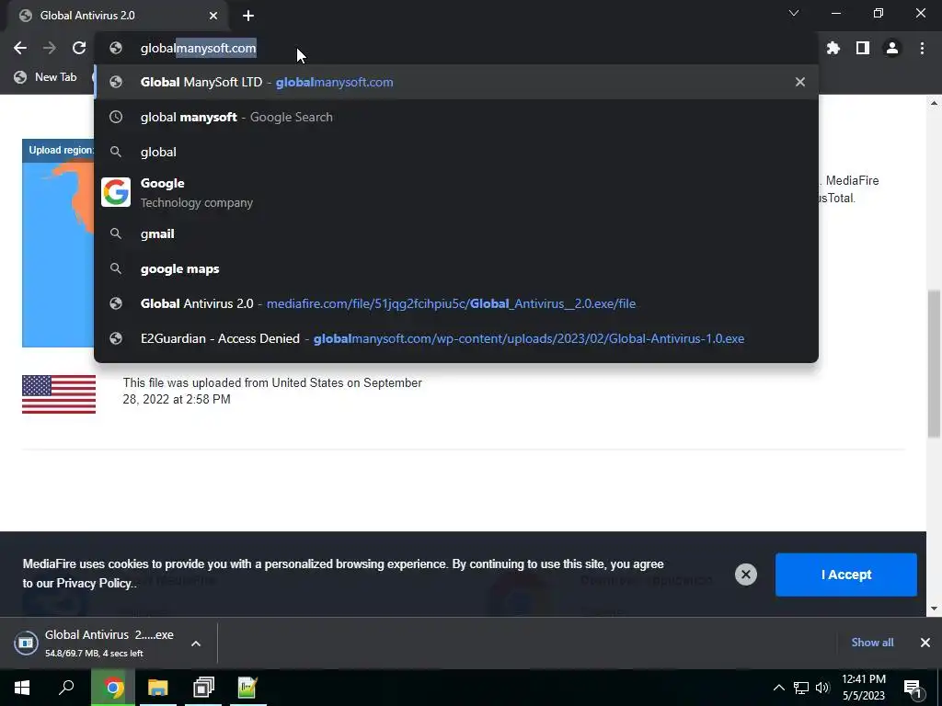Click the United States flag image
The width and height of the screenshot is (942, 706).
coord(59,394)
